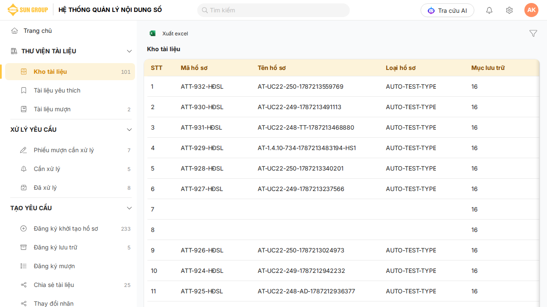Collapse the XỬ LÝ YÊU CẦU section
Image resolution: width=547 pixels, height=307 pixels.
tap(129, 130)
